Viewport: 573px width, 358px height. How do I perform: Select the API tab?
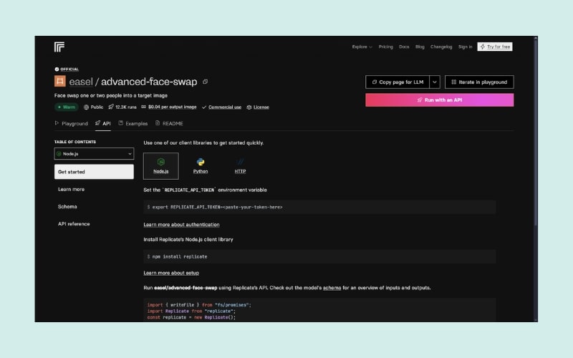102,123
